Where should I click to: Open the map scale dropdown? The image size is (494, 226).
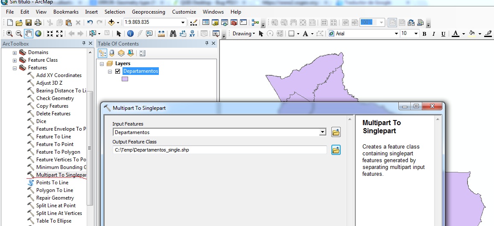[183, 22]
